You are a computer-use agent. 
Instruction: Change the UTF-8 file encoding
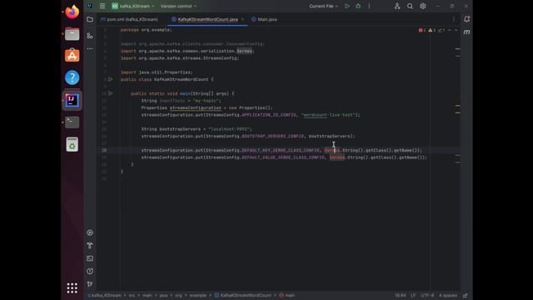tap(427, 295)
